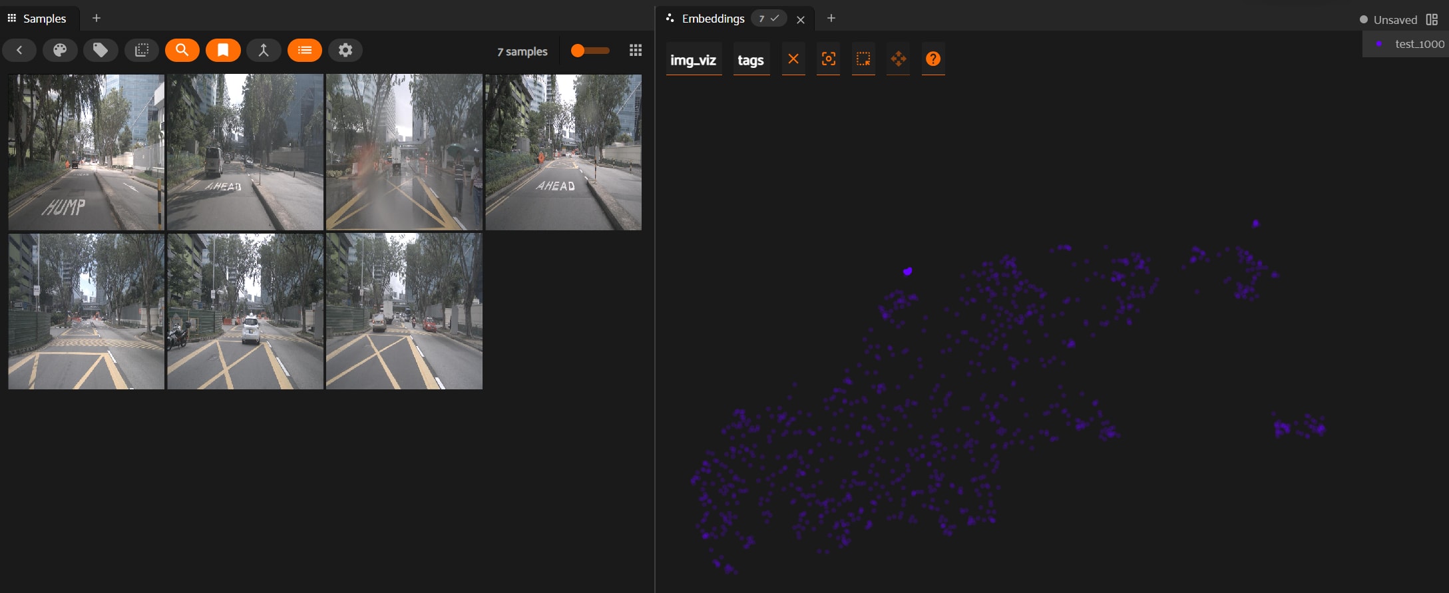Viewport: 1449px width, 593px height.
Task: Switch to the Embeddings tab
Action: [713, 19]
